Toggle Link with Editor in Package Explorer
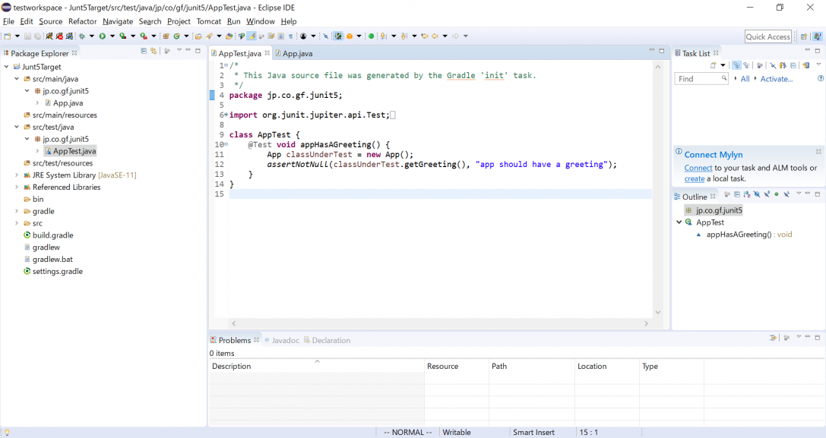826x438 pixels. 153,51
